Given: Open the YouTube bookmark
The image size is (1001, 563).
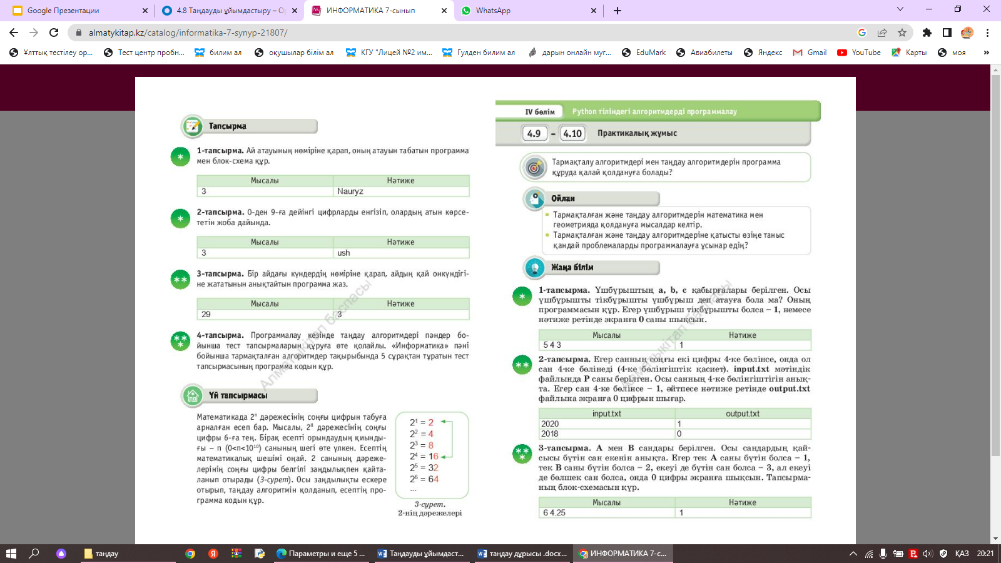Looking at the screenshot, I should pyautogui.click(x=859, y=53).
